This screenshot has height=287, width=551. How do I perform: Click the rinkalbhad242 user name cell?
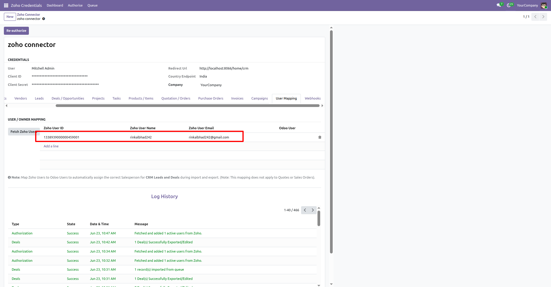click(141, 137)
